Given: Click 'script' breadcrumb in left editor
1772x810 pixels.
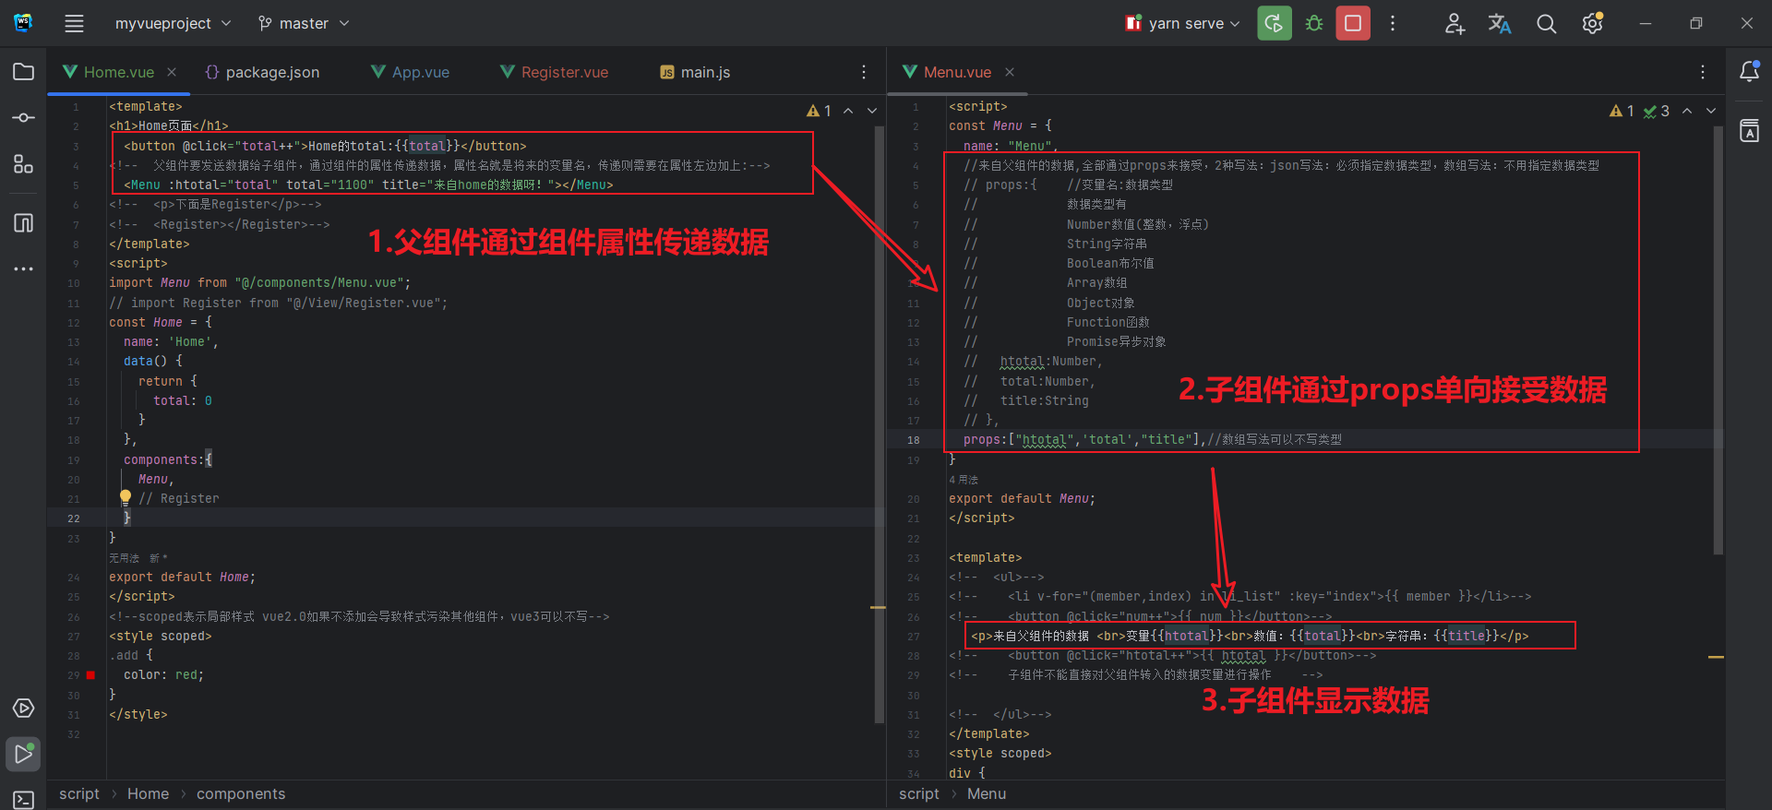Looking at the screenshot, I should [x=79, y=794].
